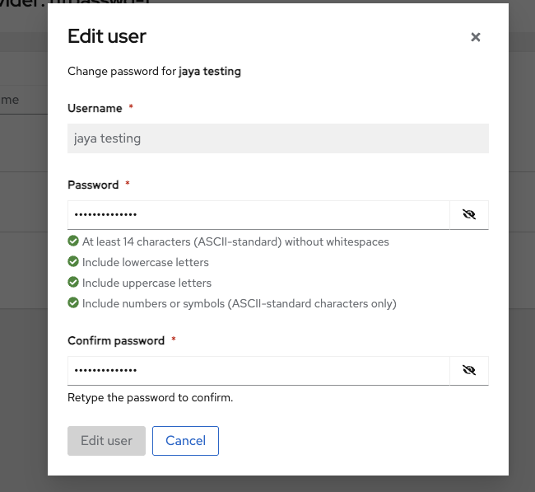Click the check icon for numbers or symbols
535x492 pixels.
coord(73,303)
